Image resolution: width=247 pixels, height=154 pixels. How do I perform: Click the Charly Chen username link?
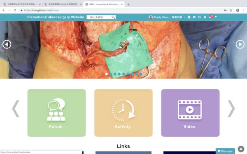tap(161, 17)
